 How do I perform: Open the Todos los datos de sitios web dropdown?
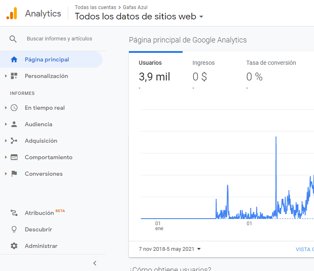[x=139, y=16]
